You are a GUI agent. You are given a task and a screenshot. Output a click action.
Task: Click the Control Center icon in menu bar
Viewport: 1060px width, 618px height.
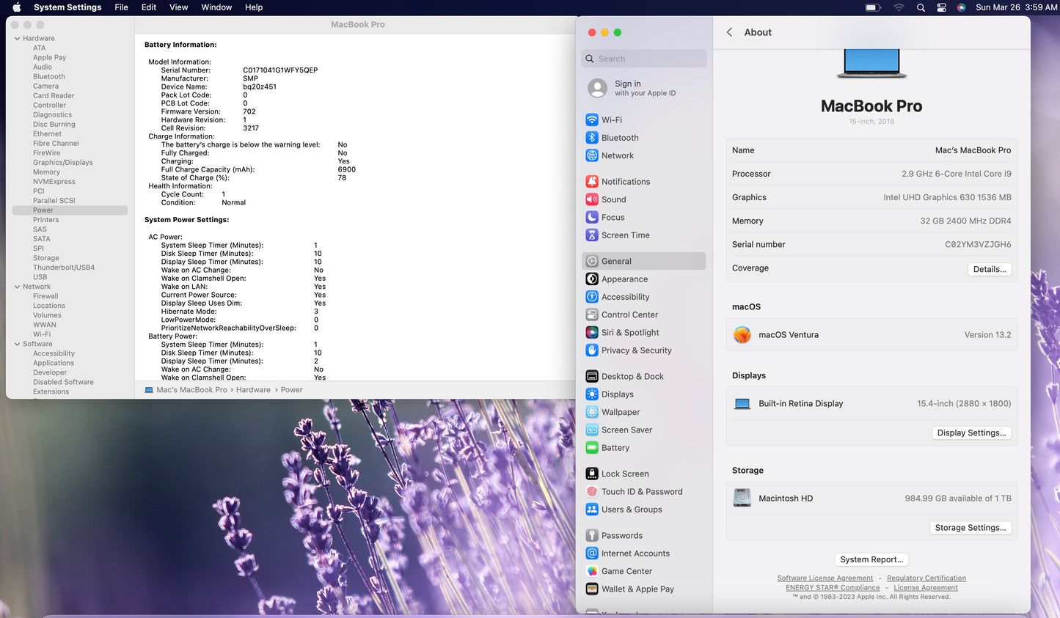click(x=941, y=7)
